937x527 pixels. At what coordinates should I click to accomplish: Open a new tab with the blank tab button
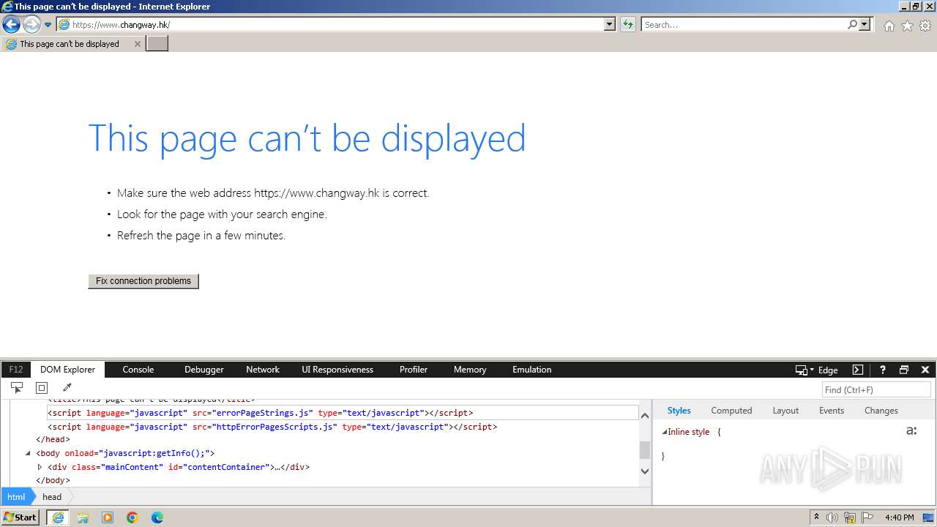click(157, 44)
